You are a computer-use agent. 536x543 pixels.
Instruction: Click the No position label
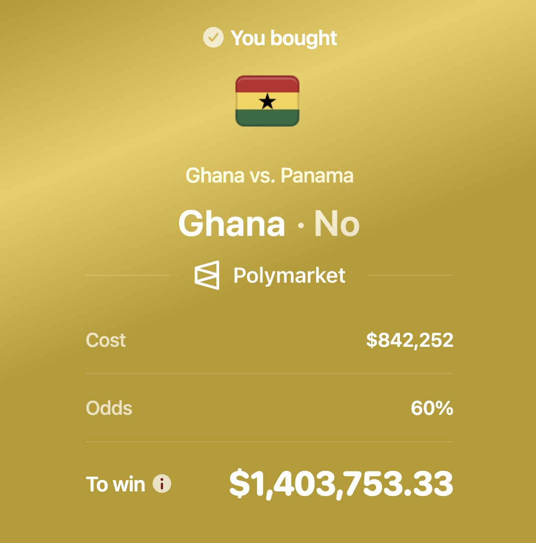click(337, 224)
